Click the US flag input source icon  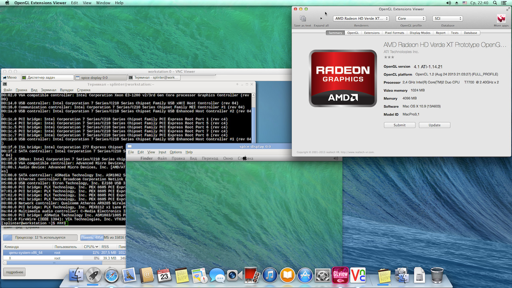coord(464,3)
